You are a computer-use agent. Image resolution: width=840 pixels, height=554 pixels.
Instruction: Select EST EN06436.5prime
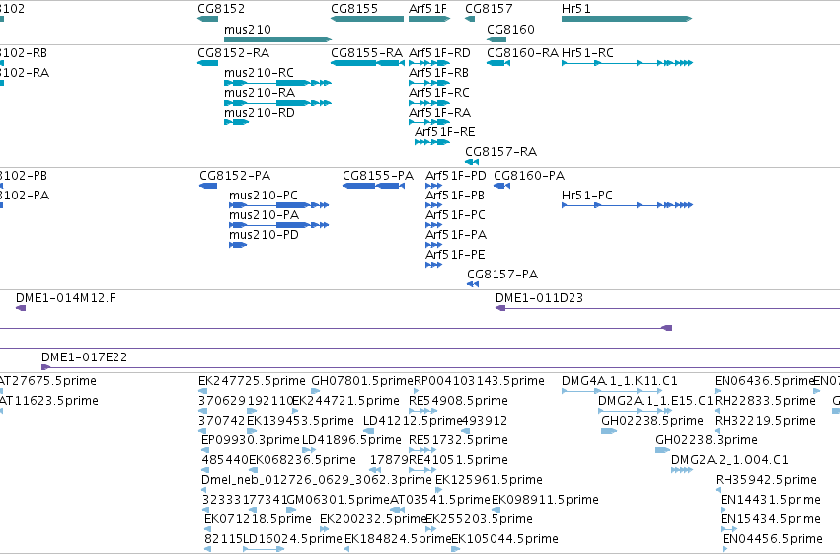tap(718, 391)
